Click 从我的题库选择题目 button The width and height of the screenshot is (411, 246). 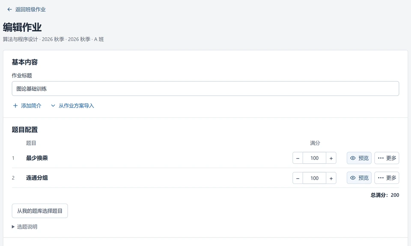coord(39,211)
